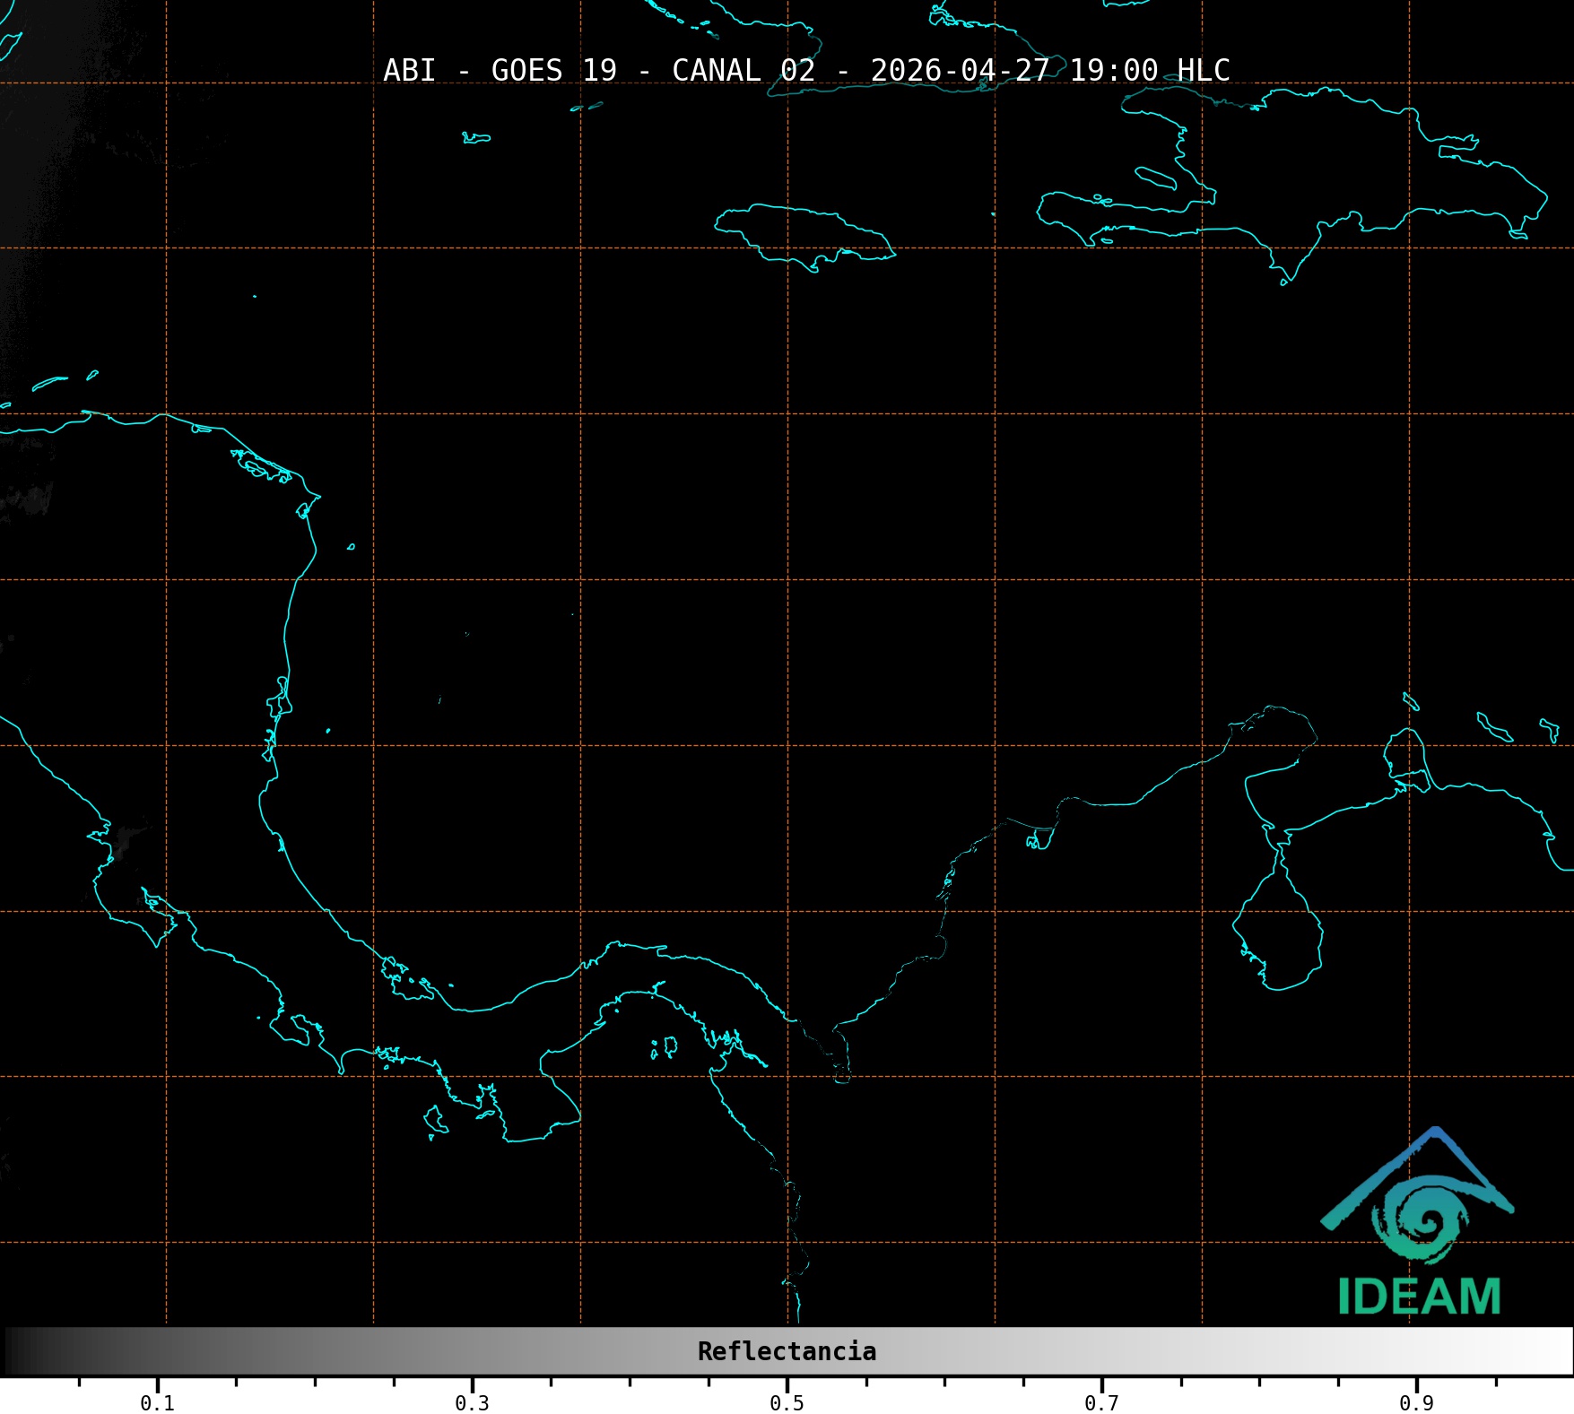Click the 0.9 tick label on the colorbar
This screenshot has height=1414, width=1574.
point(1416,1403)
